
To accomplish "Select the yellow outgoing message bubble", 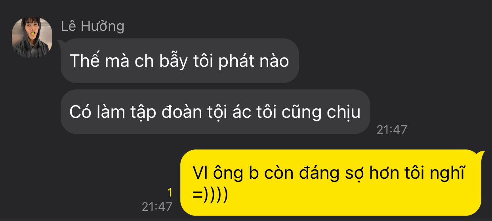I will [x=331, y=183].
